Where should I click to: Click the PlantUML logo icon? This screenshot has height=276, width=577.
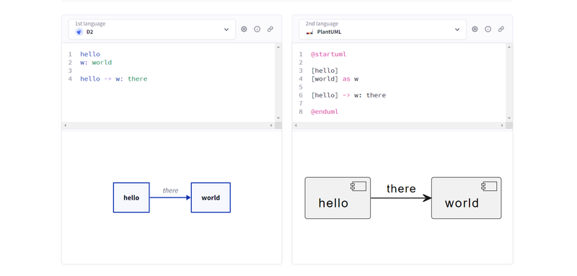click(x=309, y=32)
